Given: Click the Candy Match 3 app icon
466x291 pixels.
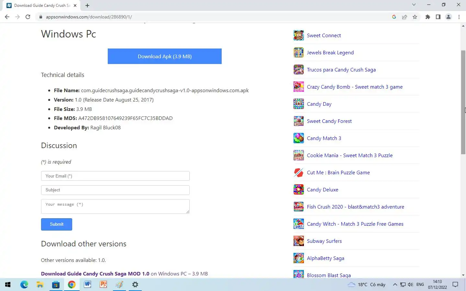Looking at the screenshot, I should pyautogui.click(x=298, y=138).
